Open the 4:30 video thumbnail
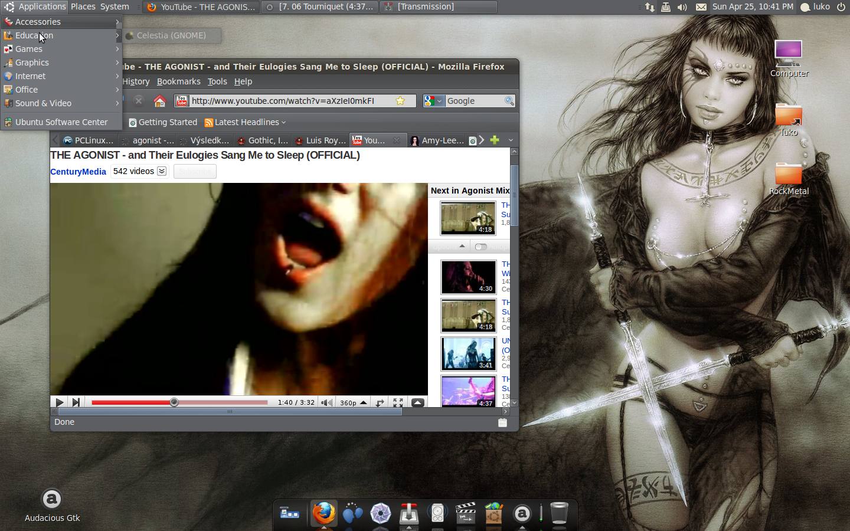The width and height of the screenshot is (850, 531). 469,277
